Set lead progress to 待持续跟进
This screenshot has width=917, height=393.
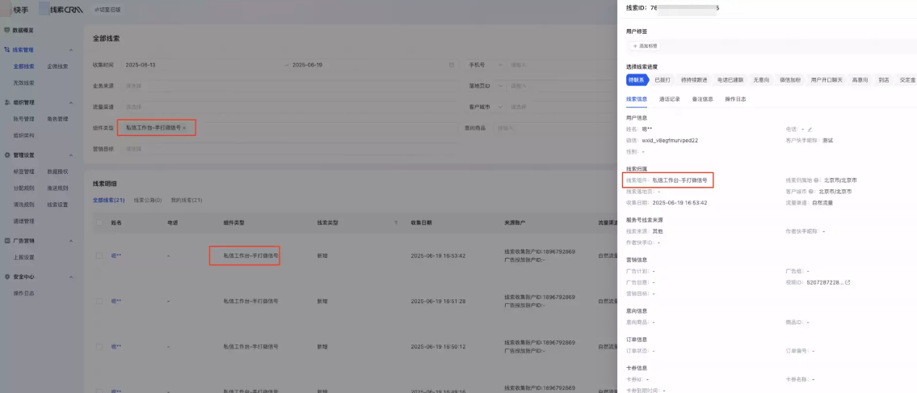693,80
